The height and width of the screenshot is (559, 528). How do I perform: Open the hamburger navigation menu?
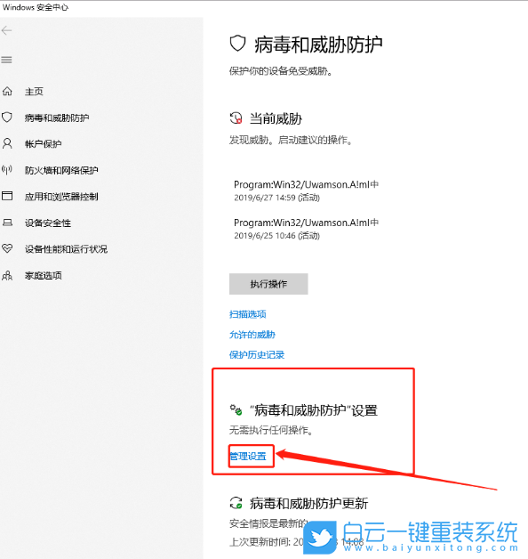click(x=7, y=60)
